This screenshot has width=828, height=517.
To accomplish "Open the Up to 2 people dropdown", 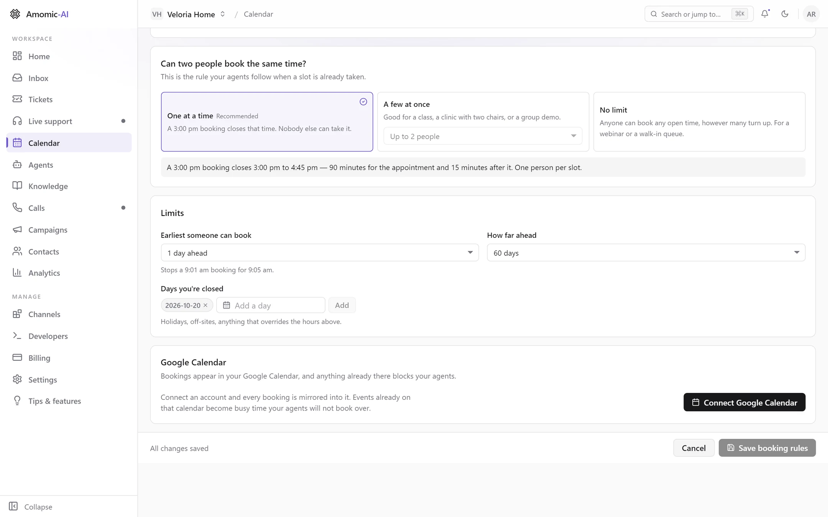I will (483, 136).
